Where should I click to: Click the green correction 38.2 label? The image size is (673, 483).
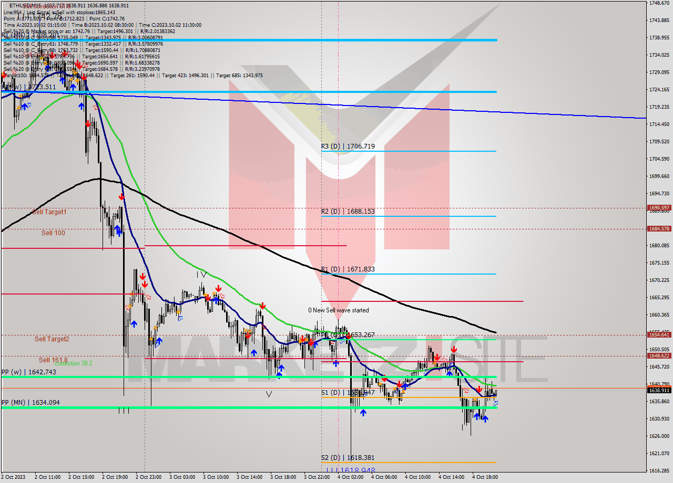coord(74,363)
